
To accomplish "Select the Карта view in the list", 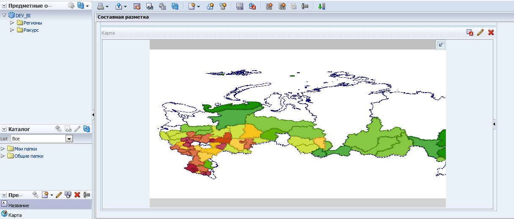I will tap(15, 215).
